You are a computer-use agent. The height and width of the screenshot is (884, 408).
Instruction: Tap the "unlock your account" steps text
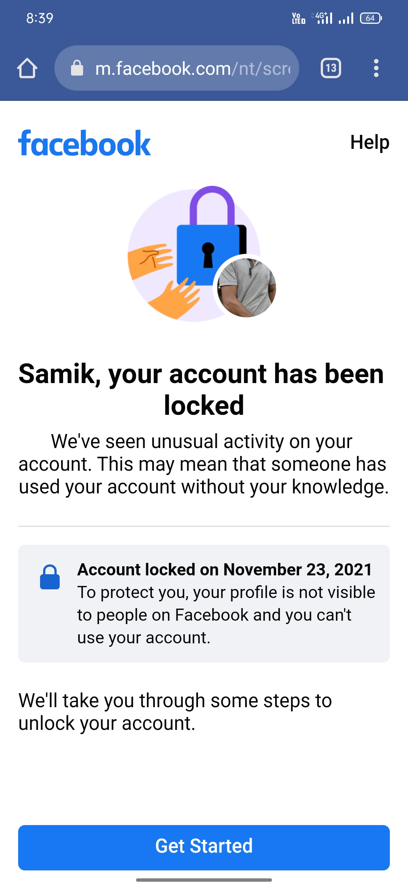click(x=175, y=712)
